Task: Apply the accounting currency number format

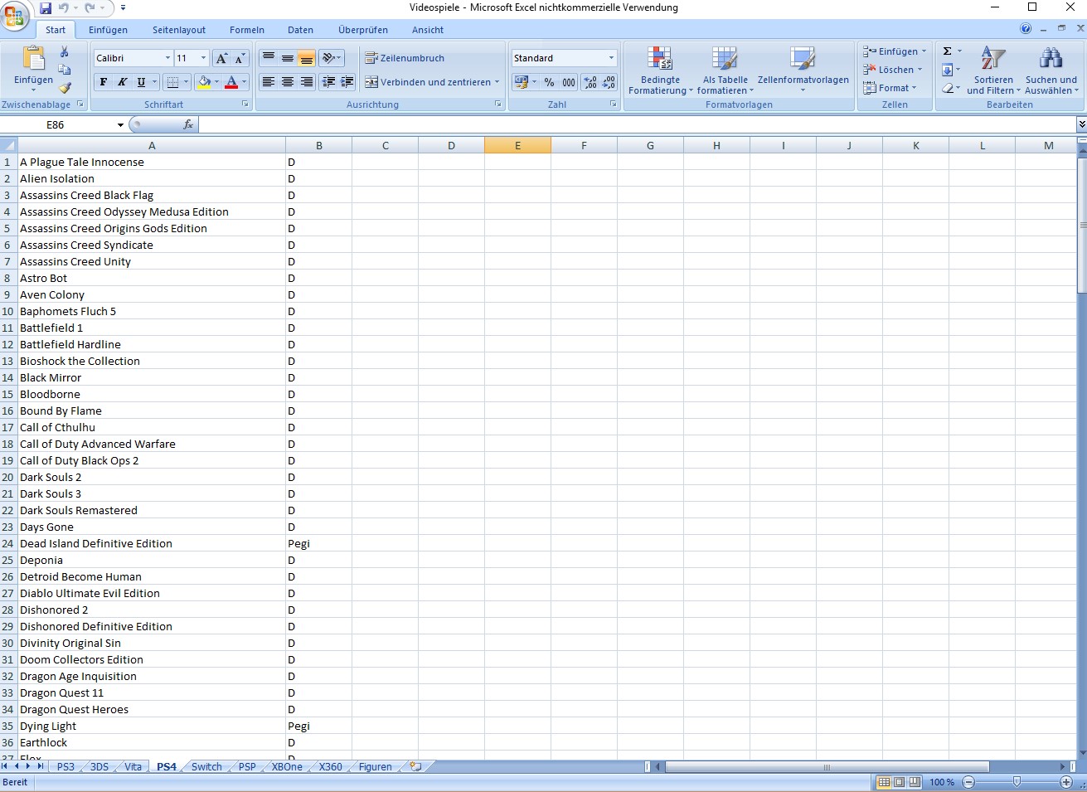Action: [521, 82]
